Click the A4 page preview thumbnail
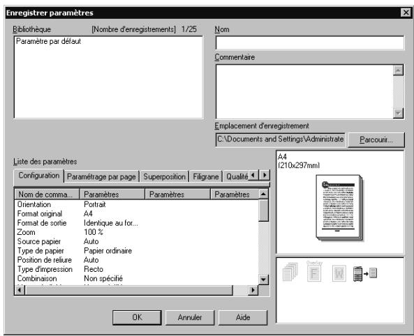414x336 pixels. 339,208
